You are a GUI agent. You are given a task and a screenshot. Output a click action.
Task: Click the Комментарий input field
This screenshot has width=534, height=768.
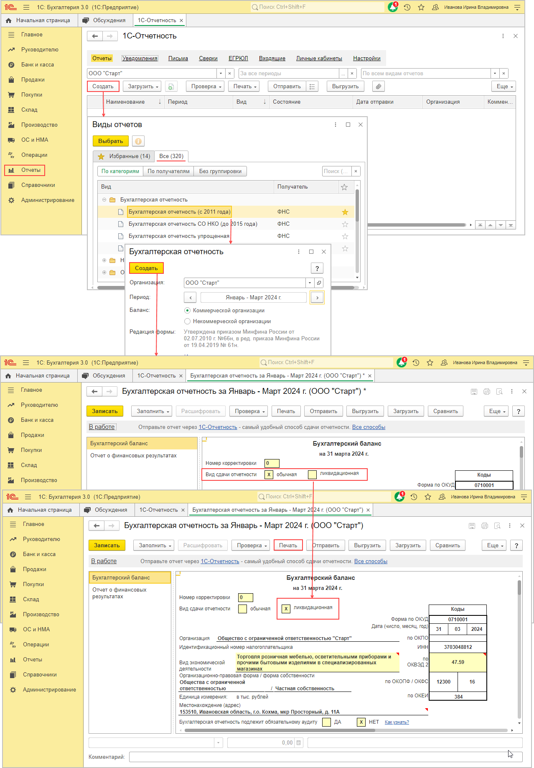tap(326, 757)
